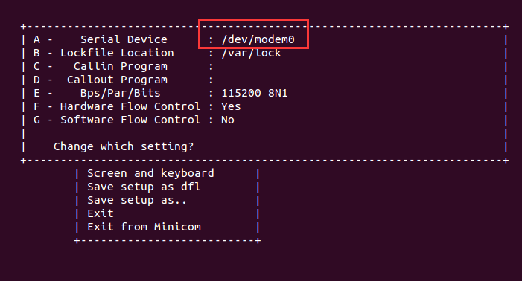Select Exit from Minicom entry
Screen dimensions: 522x281
144,227
